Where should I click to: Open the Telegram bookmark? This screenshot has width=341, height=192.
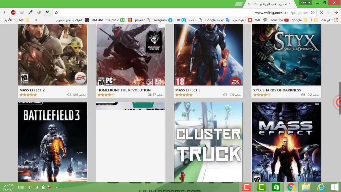pos(163,20)
